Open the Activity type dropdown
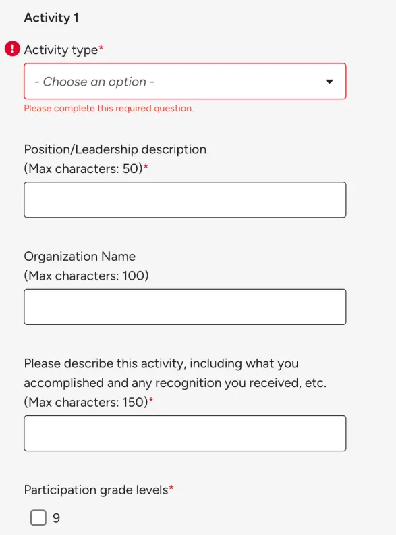Image resolution: width=396 pixels, height=535 pixels. point(185,81)
